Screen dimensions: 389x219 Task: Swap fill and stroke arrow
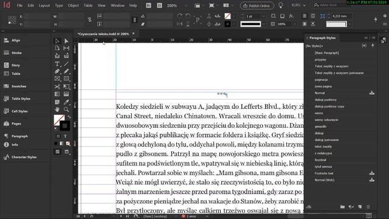(x=69, y=116)
